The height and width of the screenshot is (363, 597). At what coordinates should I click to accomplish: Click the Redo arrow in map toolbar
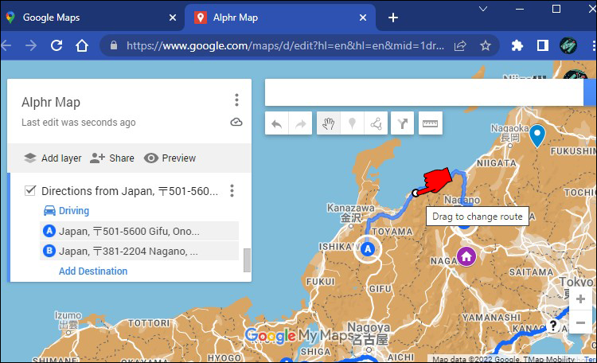coord(300,123)
